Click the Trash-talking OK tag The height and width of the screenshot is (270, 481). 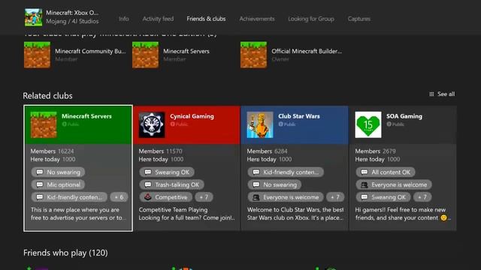tap(171, 184)
